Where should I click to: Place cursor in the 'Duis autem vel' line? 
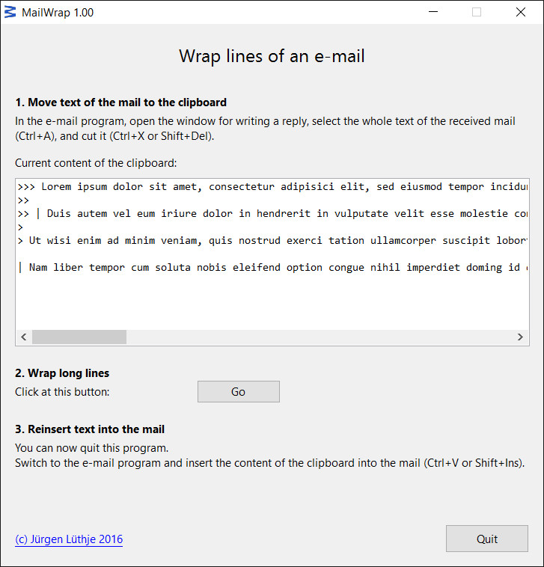point(272,214)
